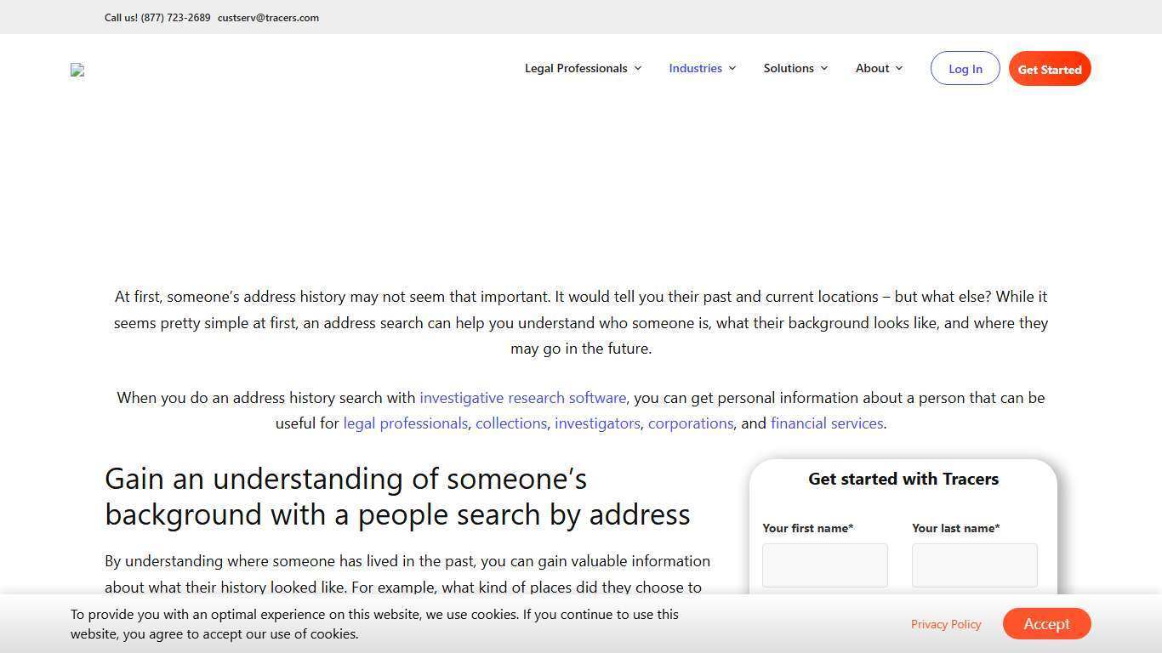Open the Industries navigation dropdown

696,68
